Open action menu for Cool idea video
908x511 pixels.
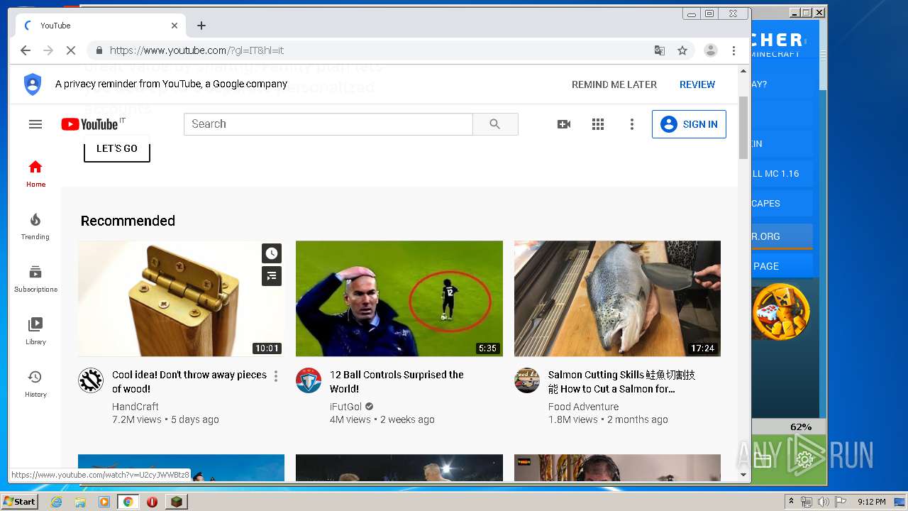pyautogui.click(x=276, y=376)
